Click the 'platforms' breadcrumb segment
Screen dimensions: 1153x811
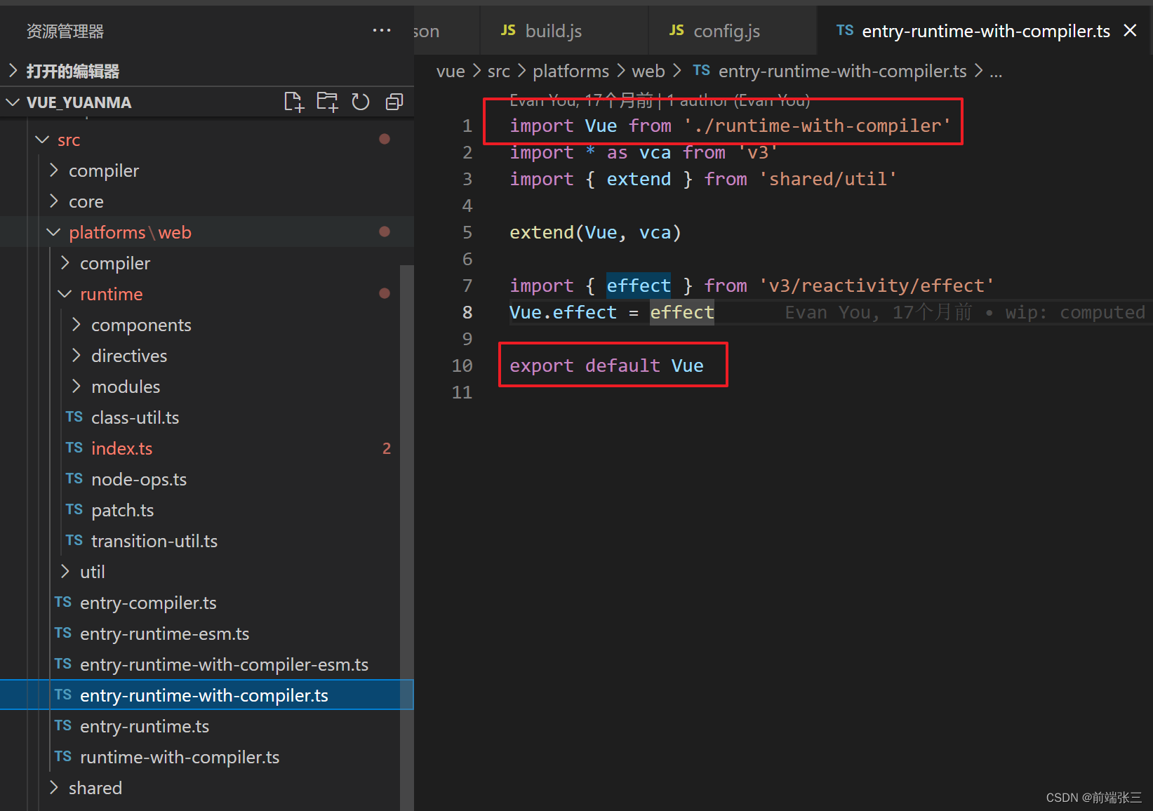(x=571, y=71)
